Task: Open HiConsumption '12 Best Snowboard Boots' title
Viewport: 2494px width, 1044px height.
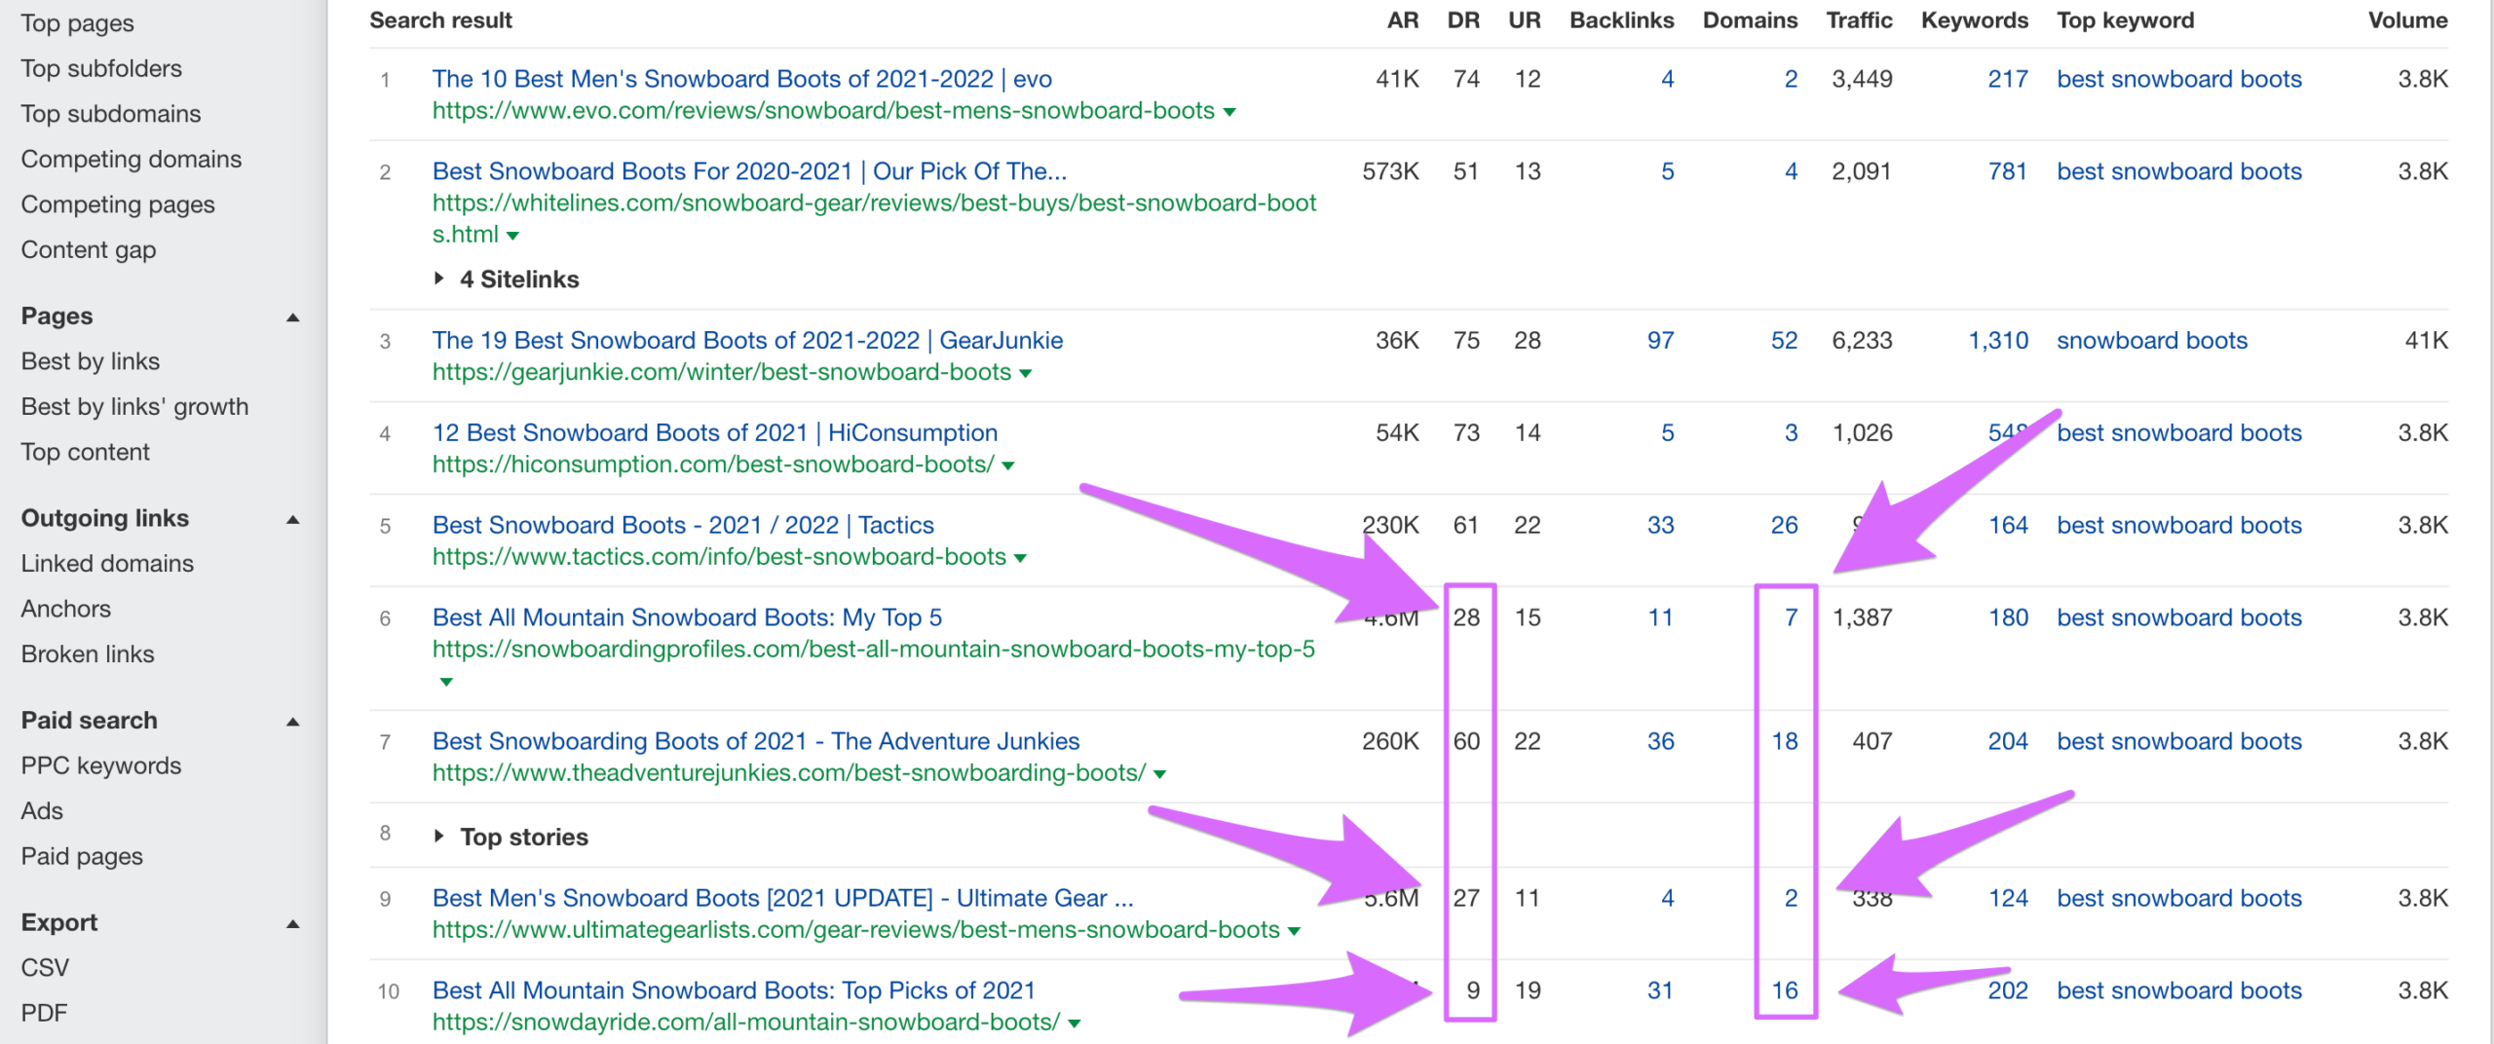Action: point(715,432)
